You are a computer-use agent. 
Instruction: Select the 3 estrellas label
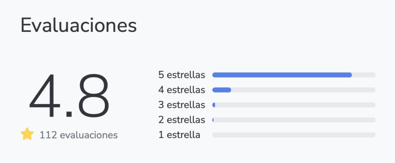[182, 105]
